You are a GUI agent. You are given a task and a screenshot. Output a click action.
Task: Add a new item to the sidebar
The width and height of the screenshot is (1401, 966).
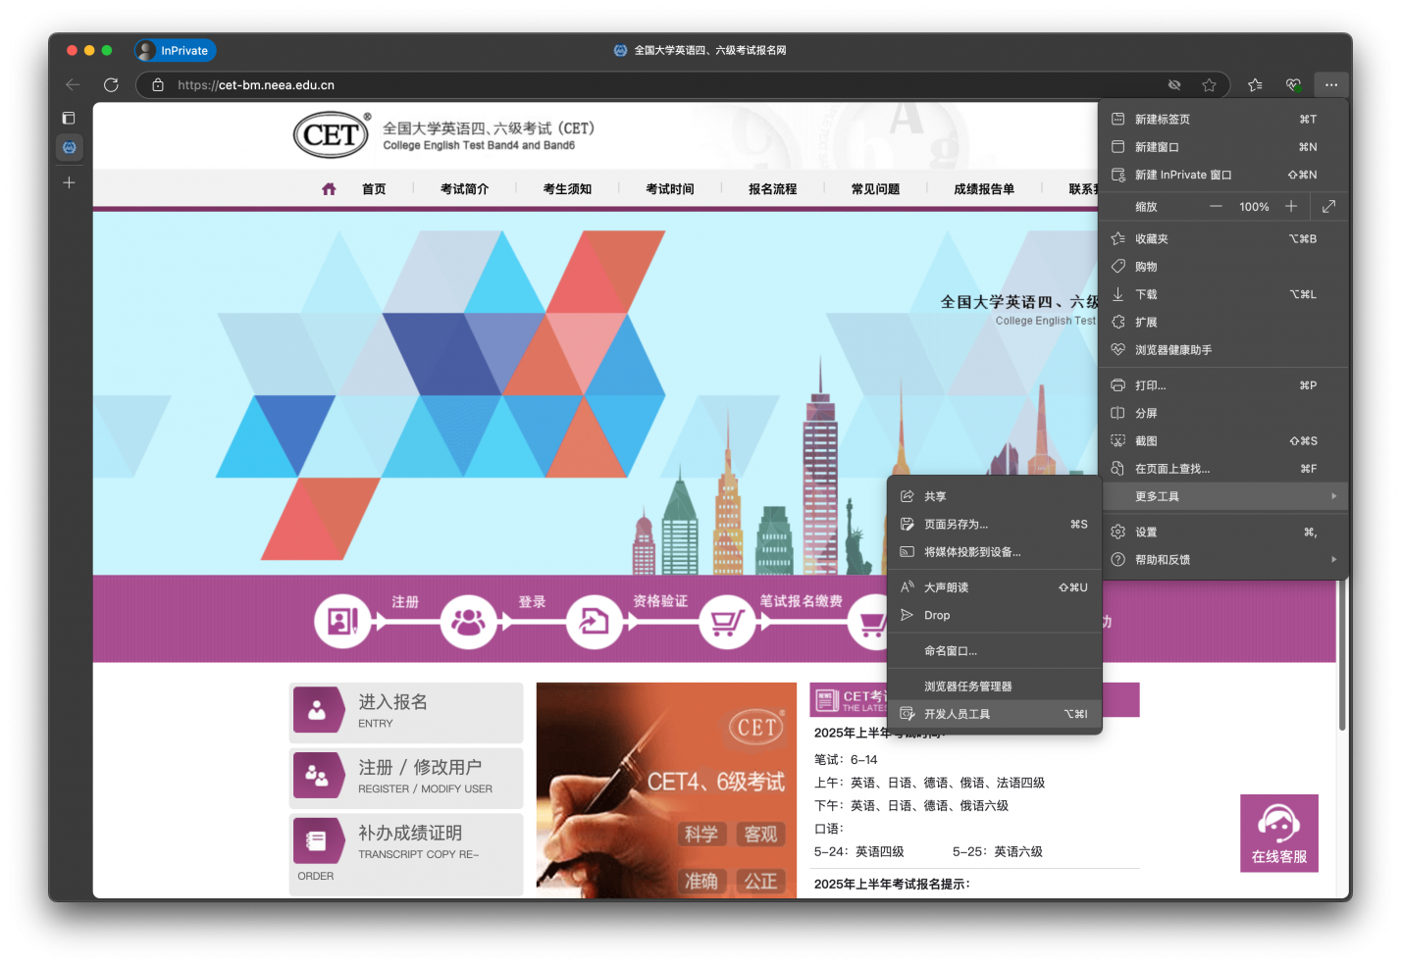[x=69, y=182]
